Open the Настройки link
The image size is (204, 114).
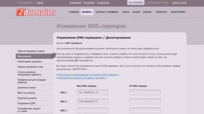pyautogui.click(x=89, y=3)
